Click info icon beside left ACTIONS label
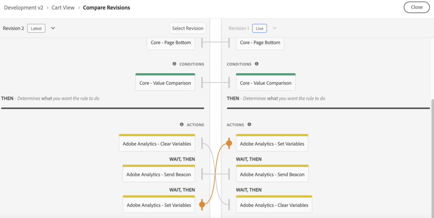The image size is (434, 218). [182, 124]
